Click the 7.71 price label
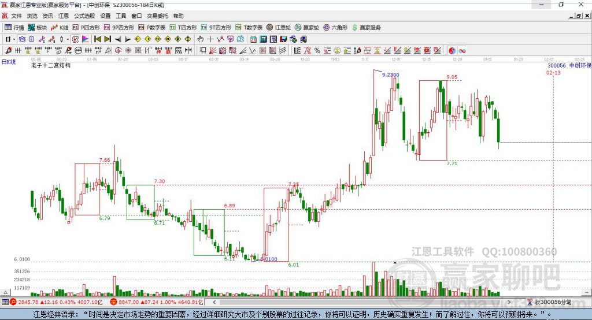The image size is (592, 320). pyautogui.click(x=452, y=163)
